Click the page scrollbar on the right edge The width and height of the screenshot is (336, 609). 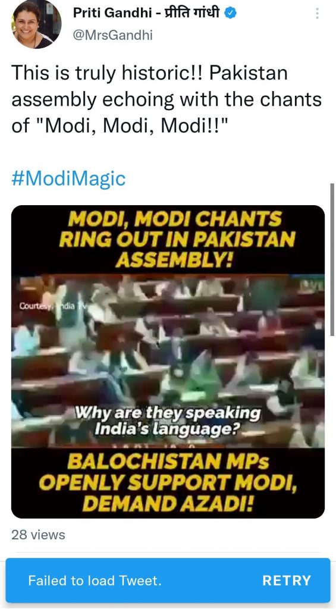332,259
